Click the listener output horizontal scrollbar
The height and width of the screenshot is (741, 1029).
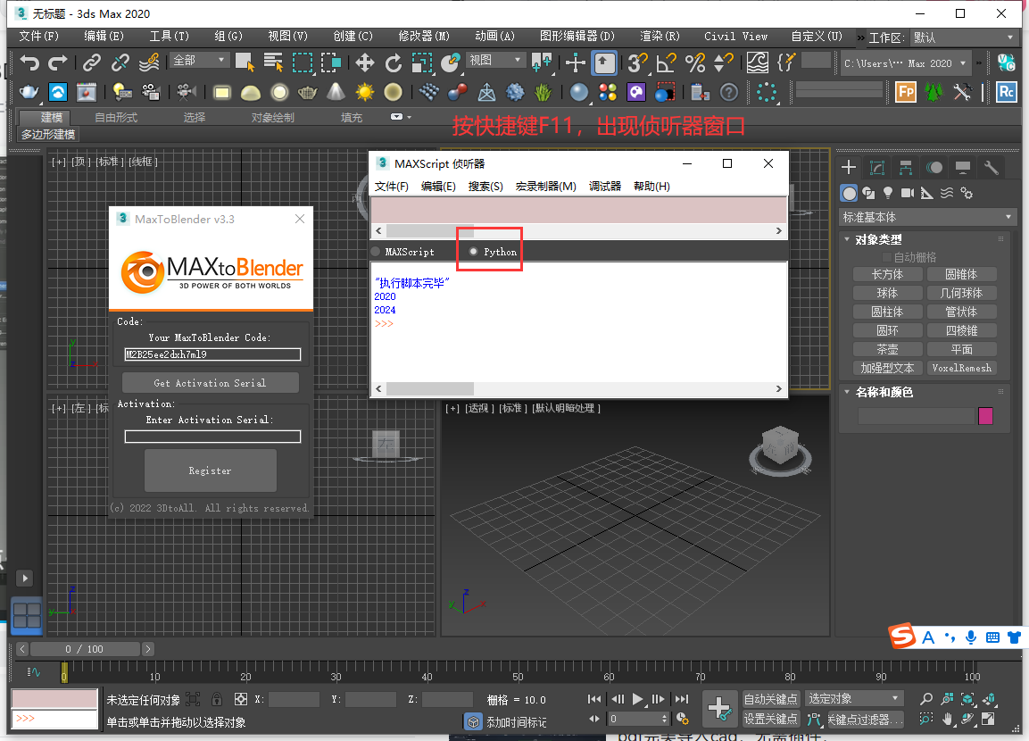(x=579, y=389)
